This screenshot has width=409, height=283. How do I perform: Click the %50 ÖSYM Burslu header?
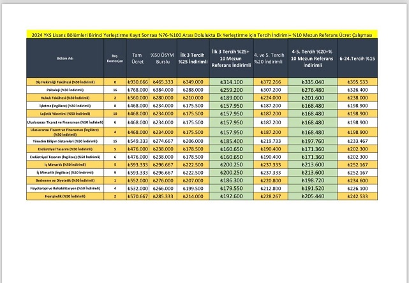pos(163,58)
